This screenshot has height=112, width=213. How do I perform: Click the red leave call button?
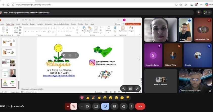pos(140,106)
